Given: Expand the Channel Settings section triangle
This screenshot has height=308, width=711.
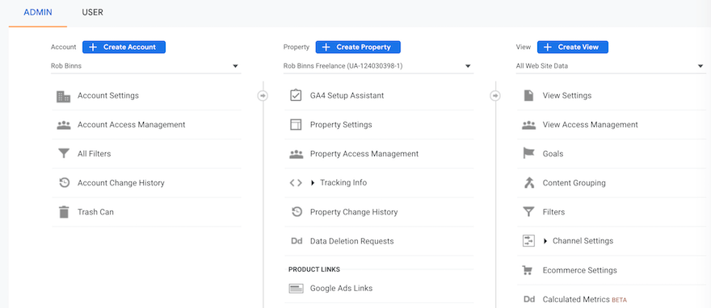Looking at the screenshot, I should pyautogui.click(x=545, y=241).
